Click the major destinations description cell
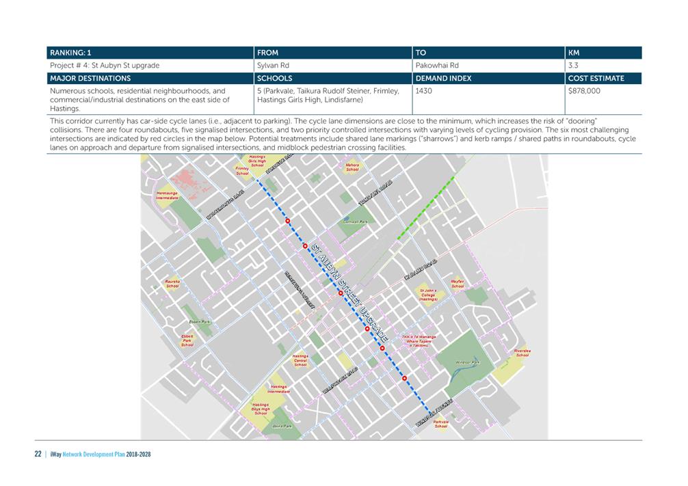Screen dimensions: 688x486 pos(150,100)
